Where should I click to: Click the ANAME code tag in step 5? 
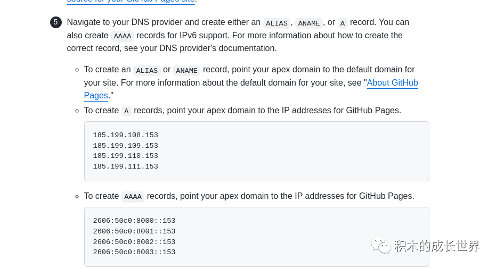pos(309,23)
